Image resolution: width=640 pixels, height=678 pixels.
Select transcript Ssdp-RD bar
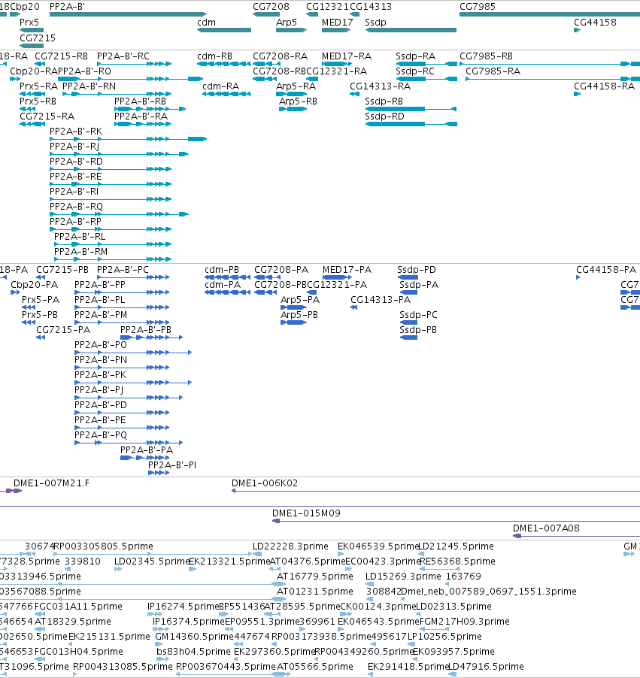(411, 124)
